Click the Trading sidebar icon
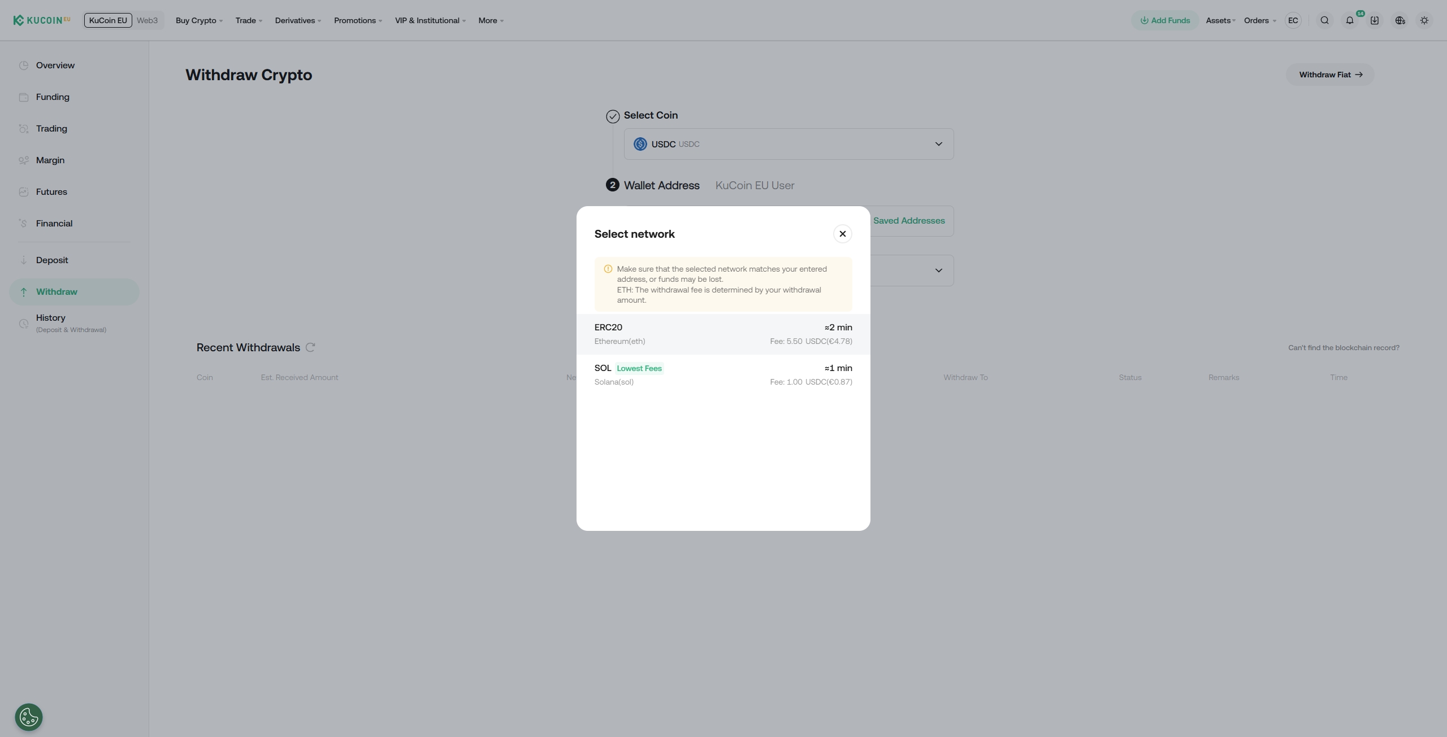1447x737 pixels. [x=23, y=129]
